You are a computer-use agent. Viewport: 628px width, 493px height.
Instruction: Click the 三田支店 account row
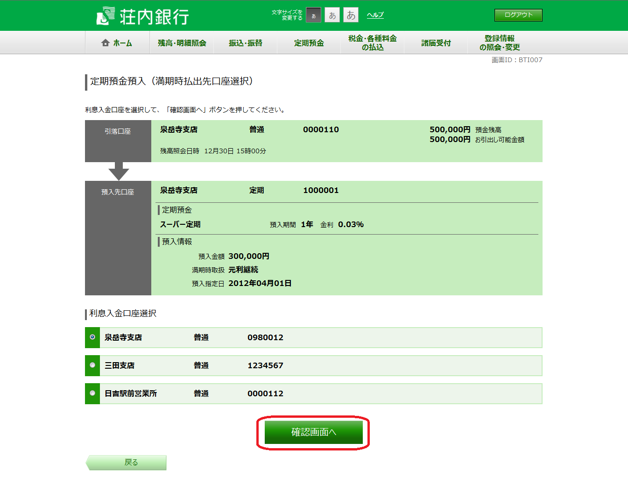[320, 365]
